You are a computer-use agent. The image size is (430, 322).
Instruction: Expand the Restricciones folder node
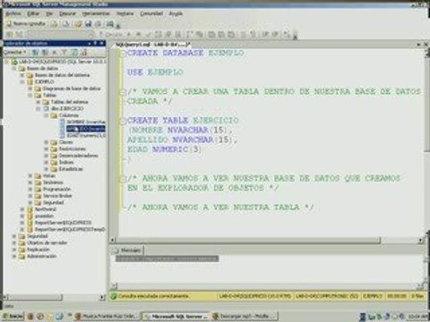(x=47, y=148)
